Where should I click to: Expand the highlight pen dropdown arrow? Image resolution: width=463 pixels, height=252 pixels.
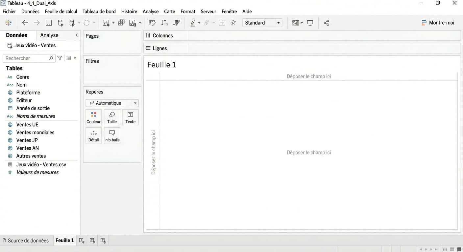(199, 23)
